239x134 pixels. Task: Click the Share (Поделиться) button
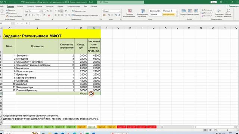233,6
